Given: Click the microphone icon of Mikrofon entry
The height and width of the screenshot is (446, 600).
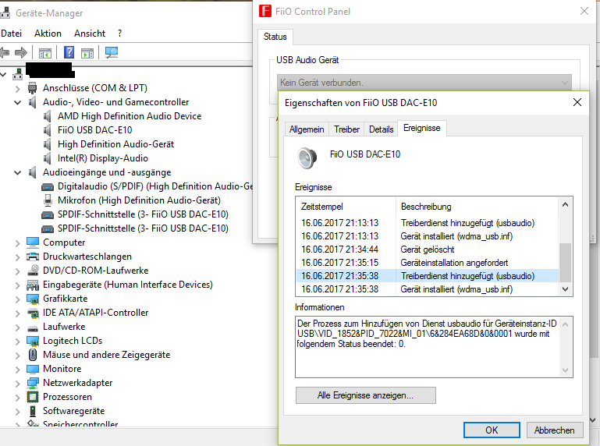Looking at the screenshot, I should click(48, 200).
